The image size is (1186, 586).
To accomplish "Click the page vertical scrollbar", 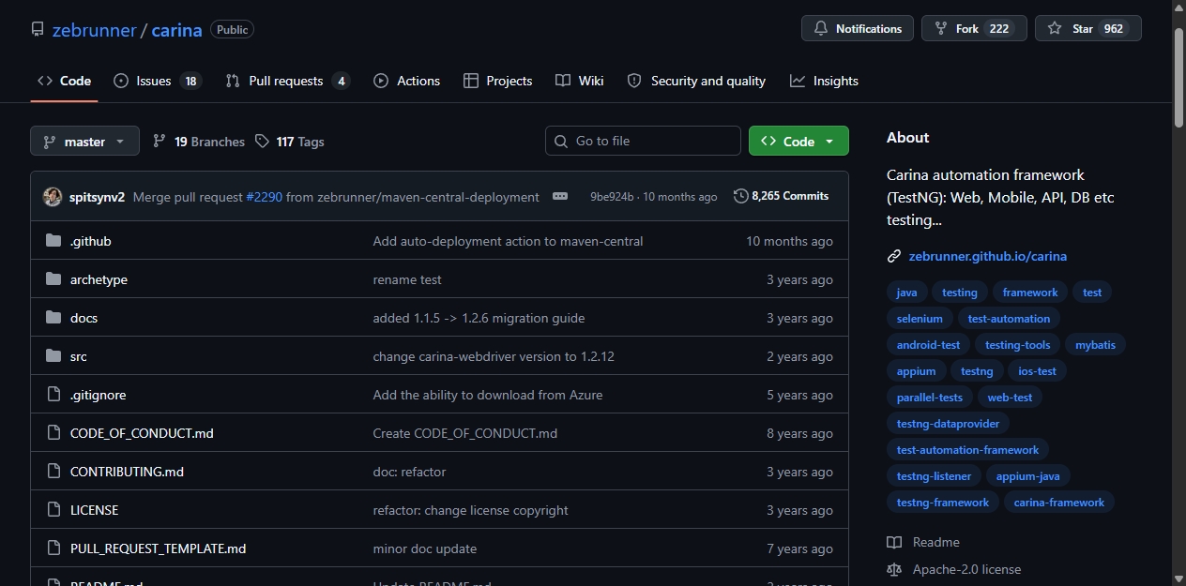I will pyautogui.click(x=1178, y=78).
